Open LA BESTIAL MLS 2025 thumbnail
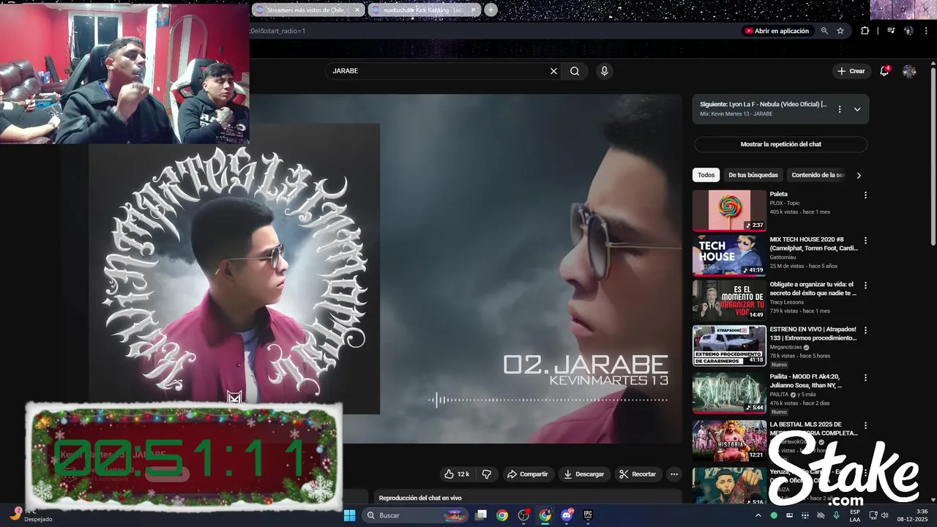 click(729, 441)
